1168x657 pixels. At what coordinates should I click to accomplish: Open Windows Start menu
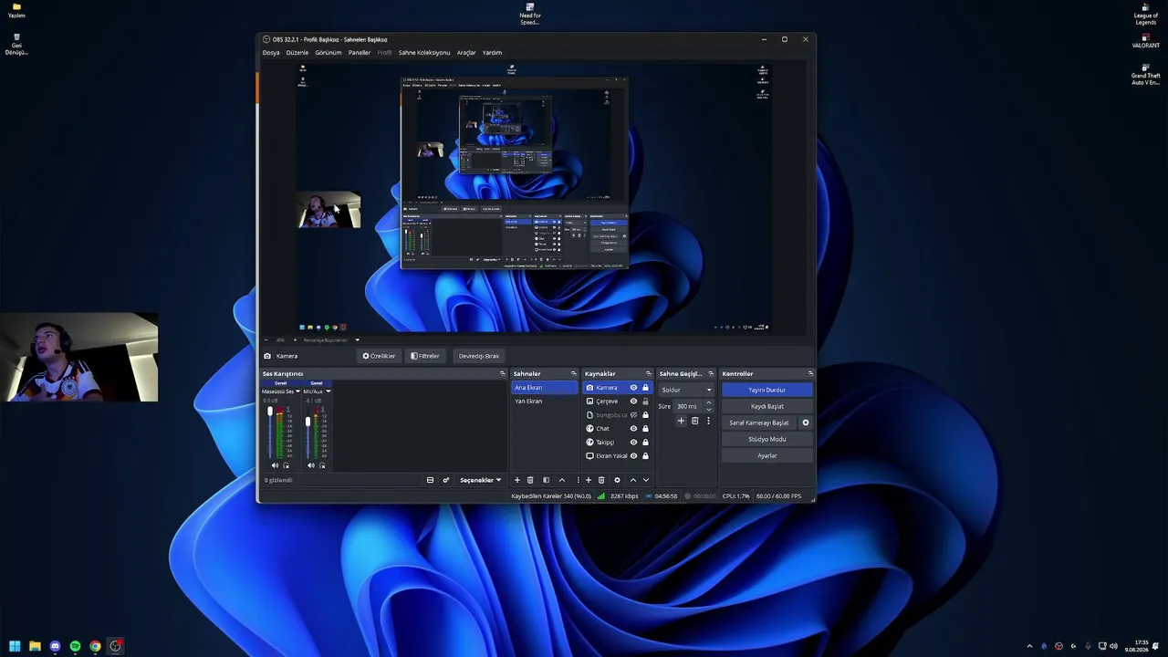(x=15, y=646)
